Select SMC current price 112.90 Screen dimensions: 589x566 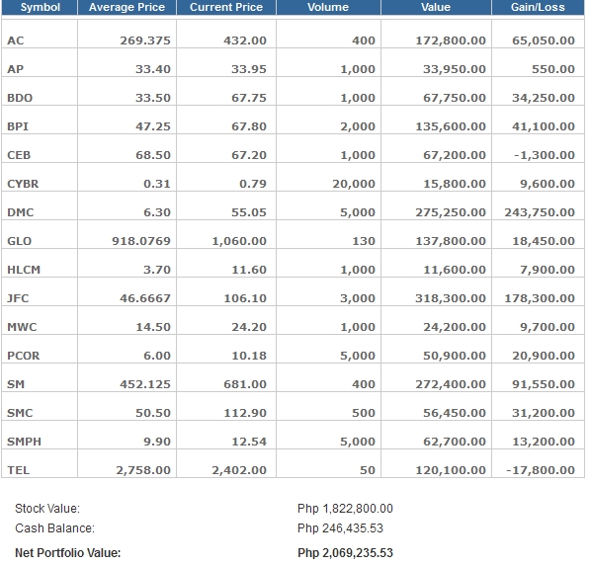tap(245, 413)
